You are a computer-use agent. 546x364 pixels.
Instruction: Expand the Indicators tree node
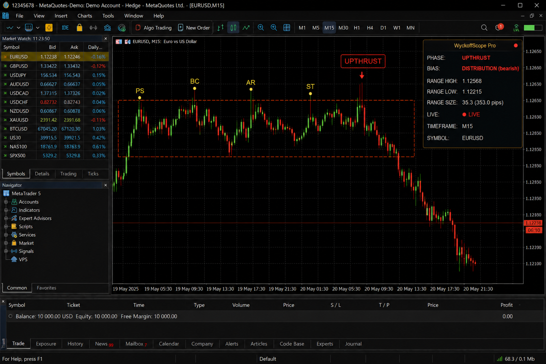coord(6,210)
